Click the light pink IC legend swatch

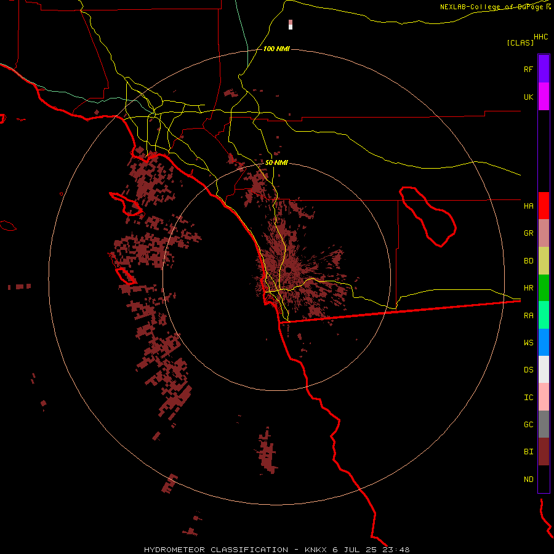coord(544,397)
